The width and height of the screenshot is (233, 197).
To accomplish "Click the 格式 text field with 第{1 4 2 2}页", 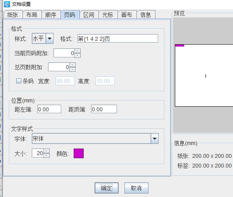I will (x=118, y=38).
